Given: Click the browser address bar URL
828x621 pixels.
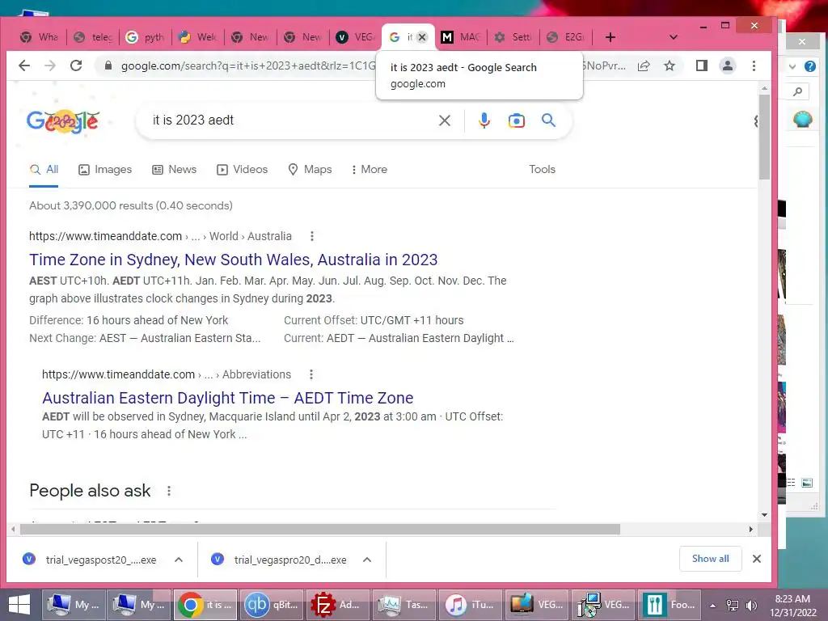Looking at the screenshot, I should (248, 66).
